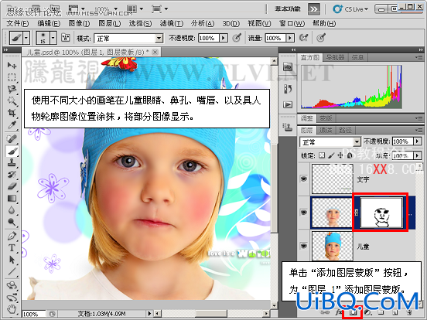Image resolution: width=427 pixels, height=320 pixels.
Task: Open the CS Live dropdown
Action: coord(350,9)
